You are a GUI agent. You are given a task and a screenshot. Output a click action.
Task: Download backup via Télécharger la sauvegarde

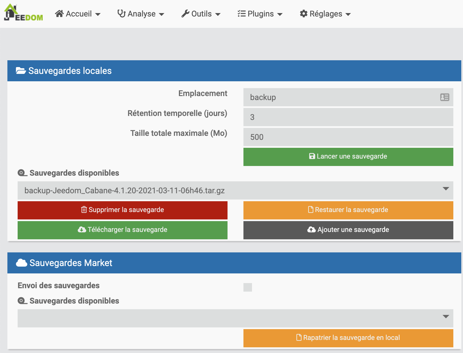point(123,230)
